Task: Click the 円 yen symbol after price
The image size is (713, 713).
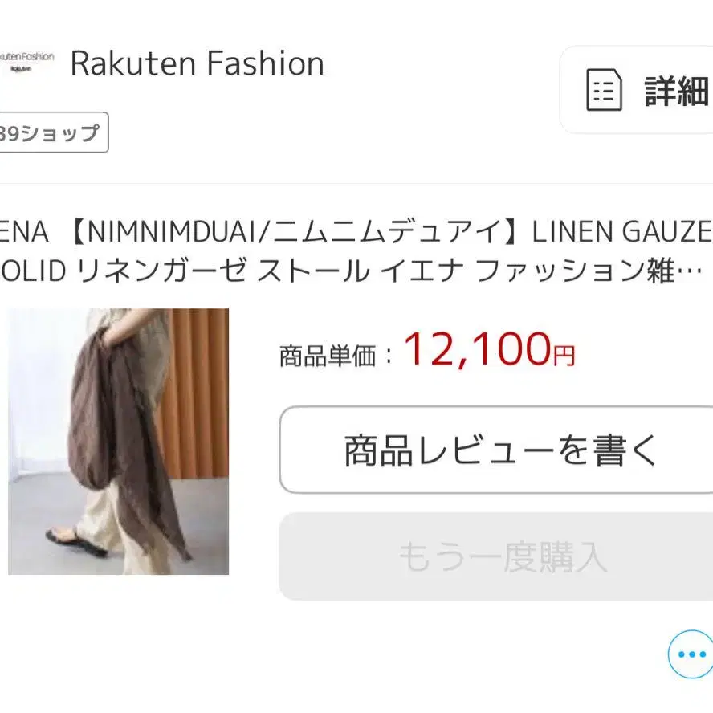Action: 564,356
